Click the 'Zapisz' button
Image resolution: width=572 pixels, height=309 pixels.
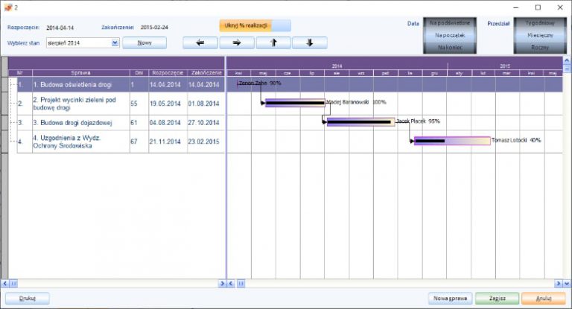[497, 298]
